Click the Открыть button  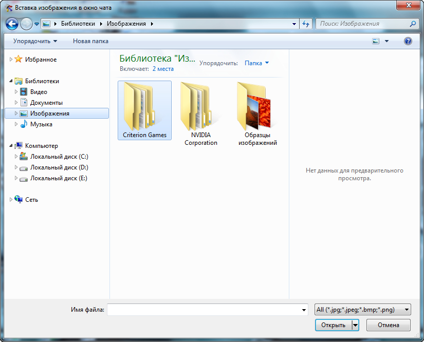[333, 325]
